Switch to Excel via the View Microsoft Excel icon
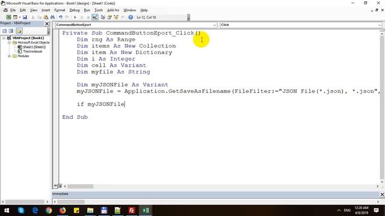Screen dimensions: 385x216 click(x=8, y=17)
